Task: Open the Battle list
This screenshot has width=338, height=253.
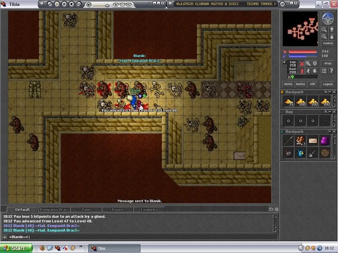Action: pyautogui.click(x=300, y=84)
